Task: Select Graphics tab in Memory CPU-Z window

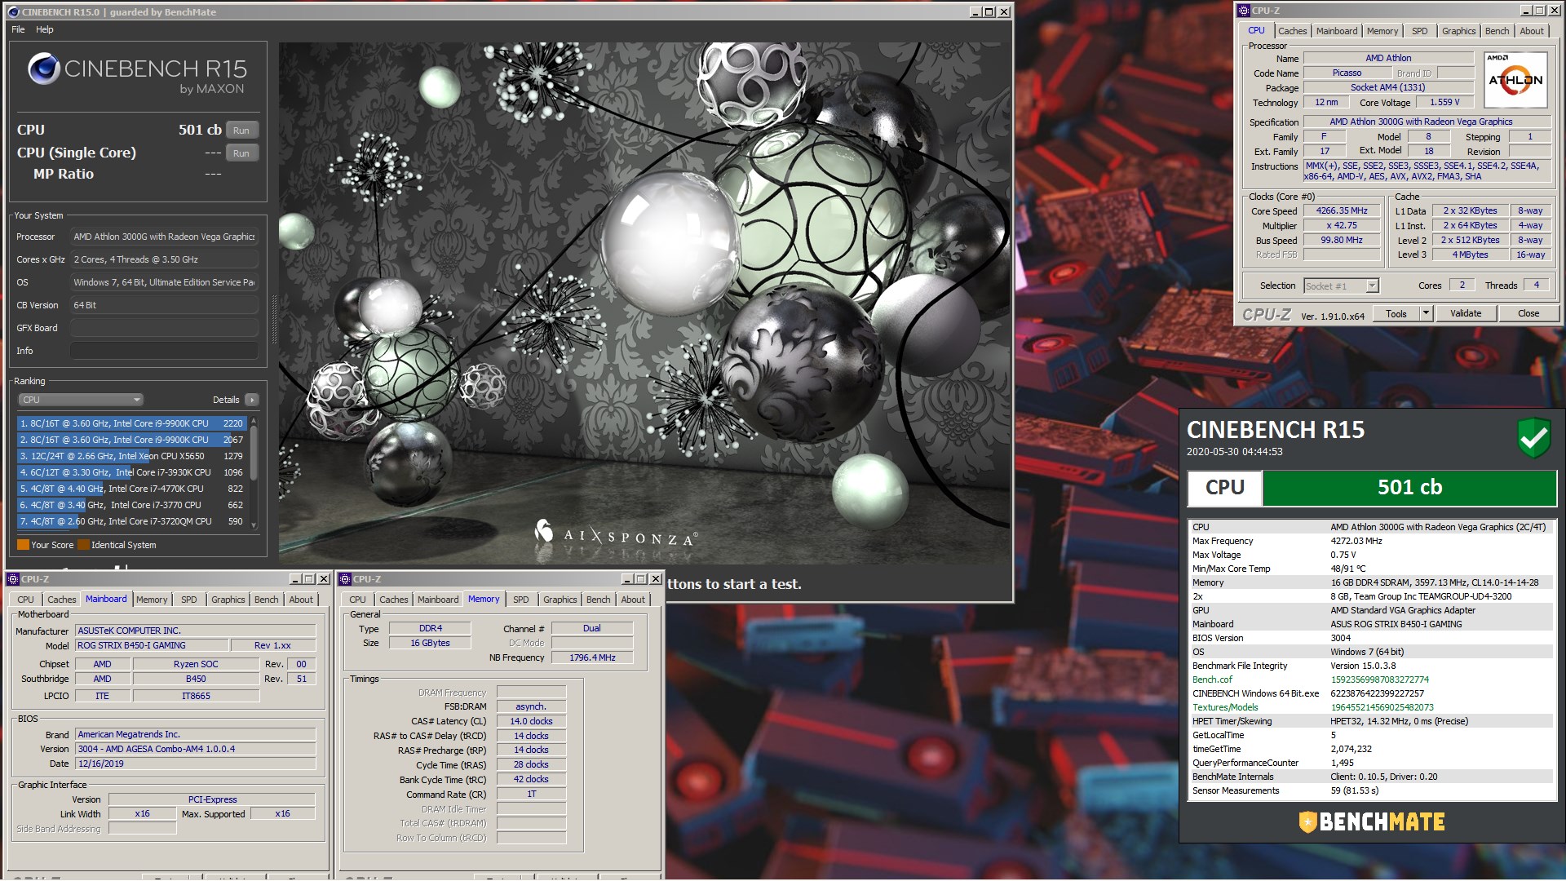Action: pyautogui.click(x=560, y=600)
